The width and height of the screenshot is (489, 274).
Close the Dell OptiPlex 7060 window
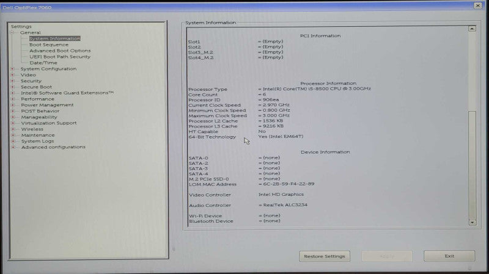478,5
